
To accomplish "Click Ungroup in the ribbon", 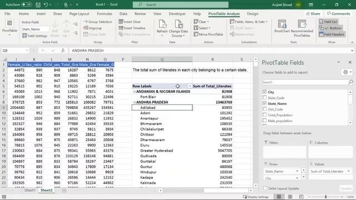I will (x=92, y=28).
